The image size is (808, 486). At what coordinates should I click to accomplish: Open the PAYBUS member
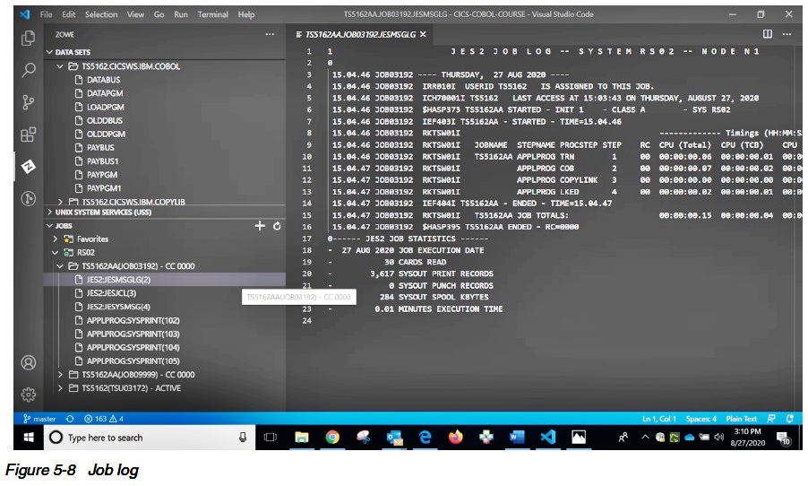100,147
